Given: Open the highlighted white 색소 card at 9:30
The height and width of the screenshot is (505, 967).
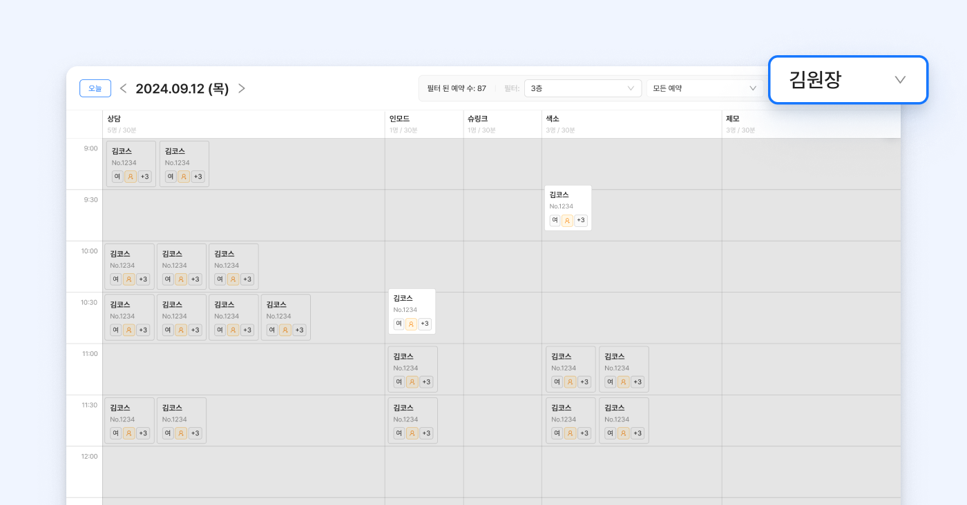Looking at the screenshot, I should 568,208.
